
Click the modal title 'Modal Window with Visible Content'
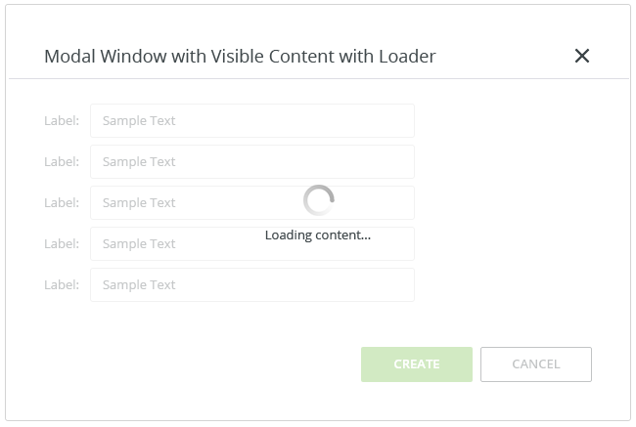190,57
